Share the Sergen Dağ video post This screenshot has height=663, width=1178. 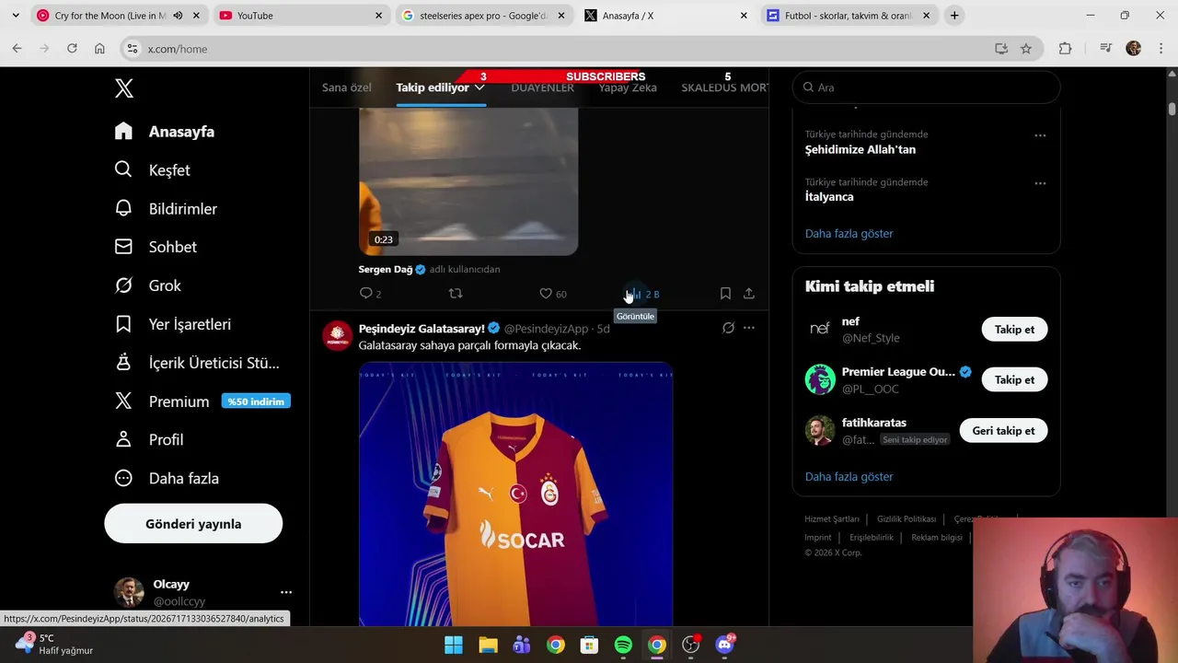point(749,294)
